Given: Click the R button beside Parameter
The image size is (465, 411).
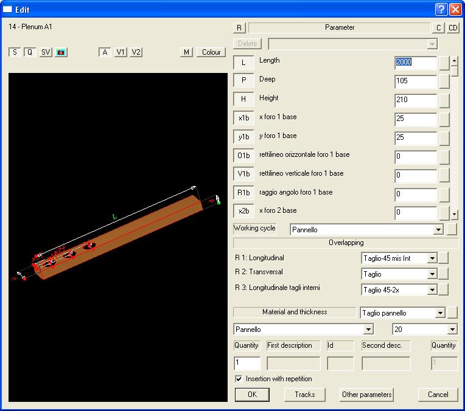Looking at the screenshot, I should (x=240, y=28).
